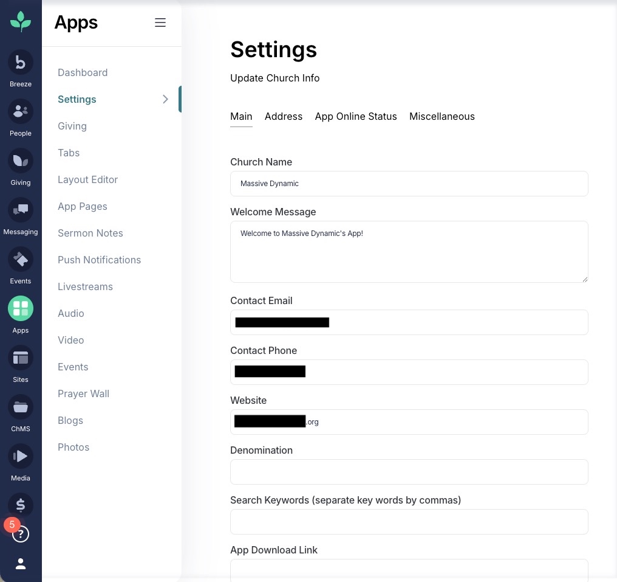Click into the Denomination text field
The height and width of the screenshot is (582, 617).
pos(409,472)
